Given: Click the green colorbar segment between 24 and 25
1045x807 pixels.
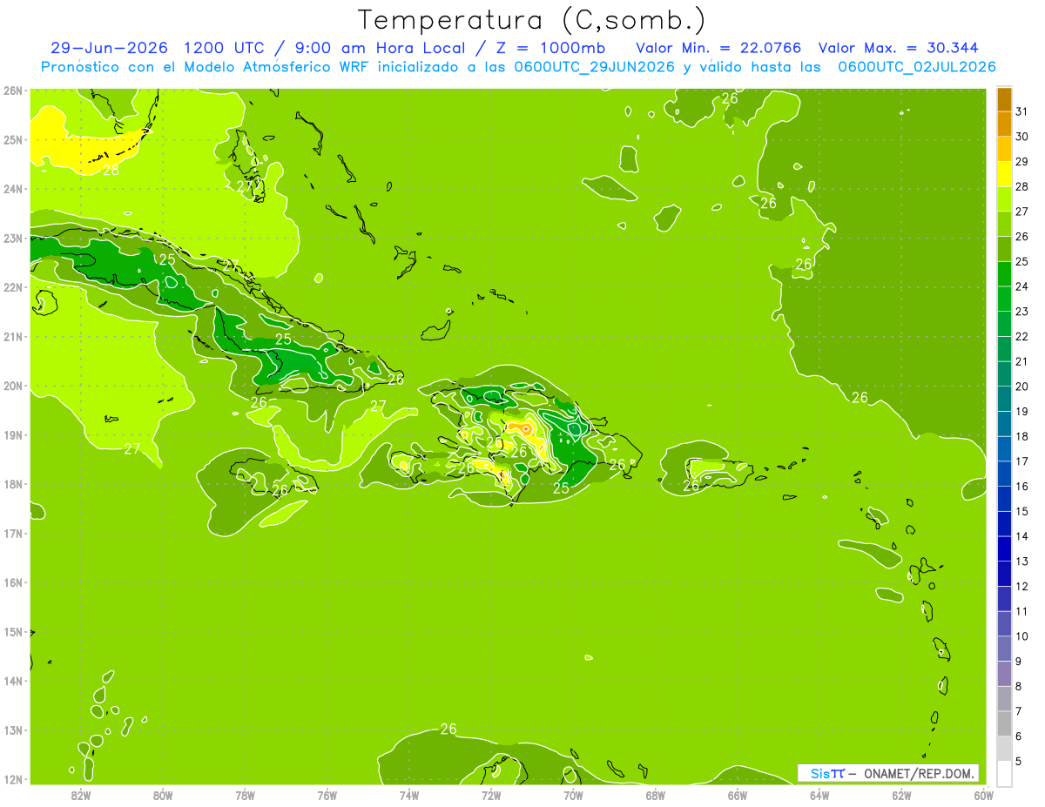Looking at the screenshot, I should click(x=1004, y=274).
